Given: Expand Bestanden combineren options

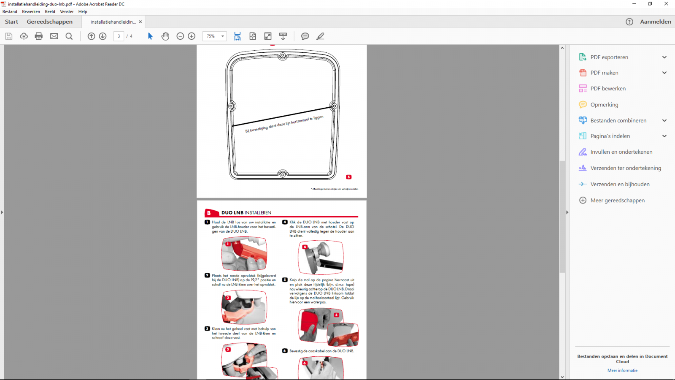Looking at the screenshot, I should [x=664, y=121].
